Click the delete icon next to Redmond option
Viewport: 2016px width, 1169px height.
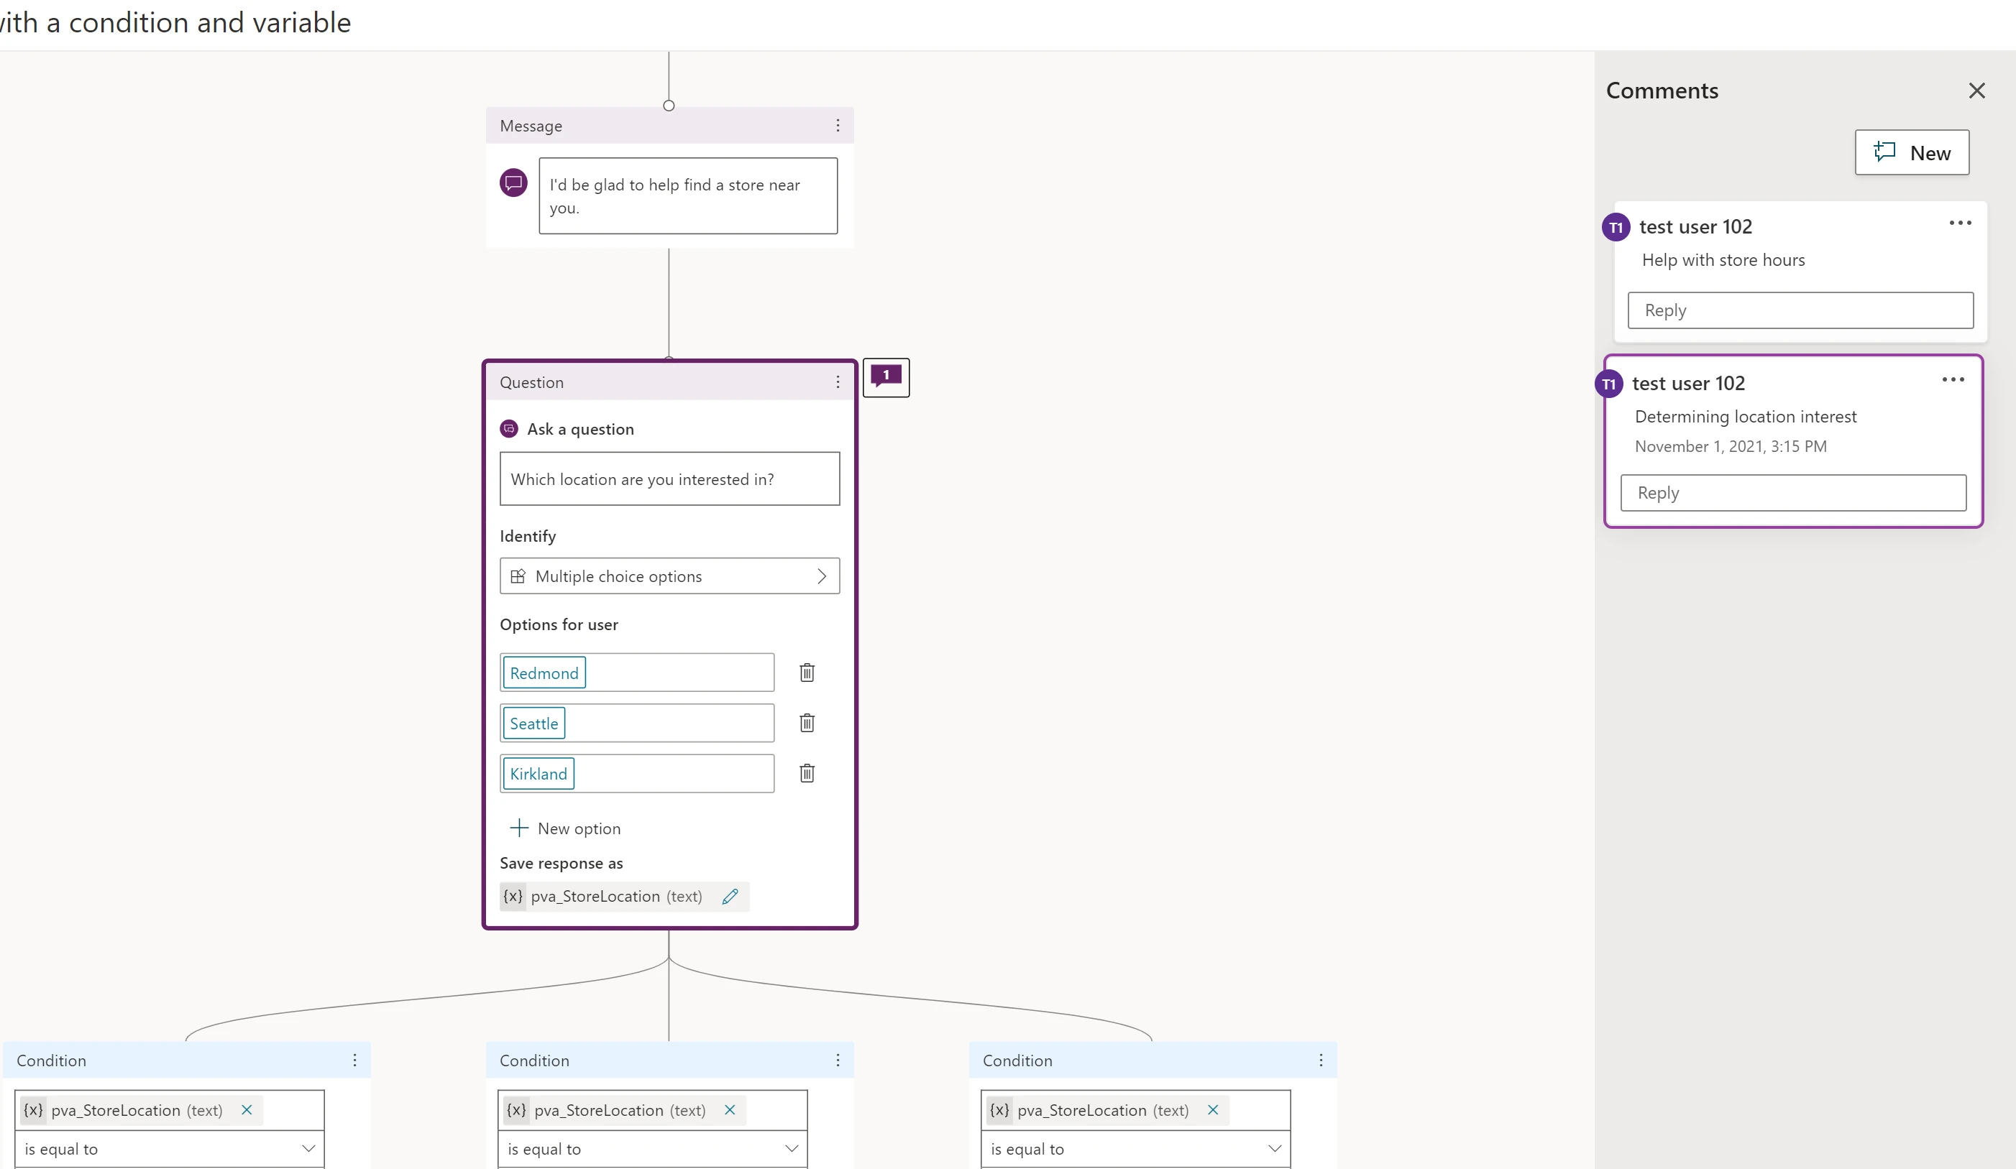tap(806, 673)
